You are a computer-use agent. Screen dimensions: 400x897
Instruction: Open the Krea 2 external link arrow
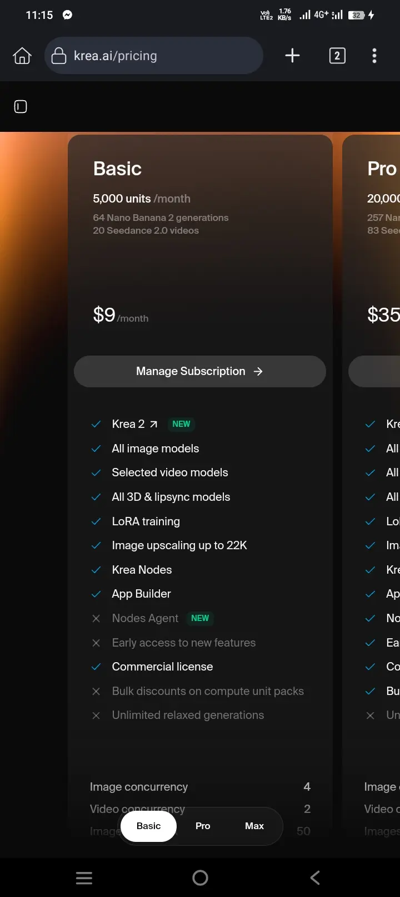tap(154, 424)
